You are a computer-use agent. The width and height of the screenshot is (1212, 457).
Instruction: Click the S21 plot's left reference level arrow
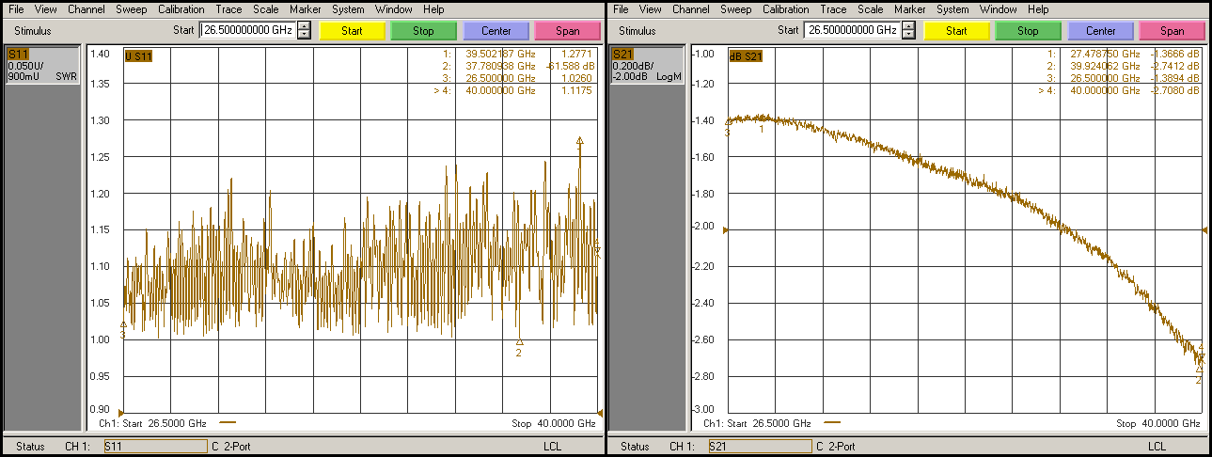point(725,230)
